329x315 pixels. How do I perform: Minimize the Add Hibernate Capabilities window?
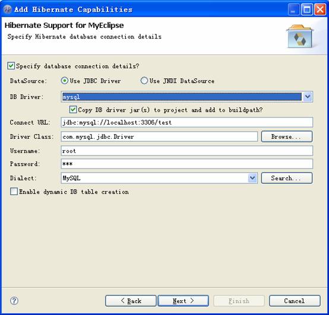click(x=293, y=9)
